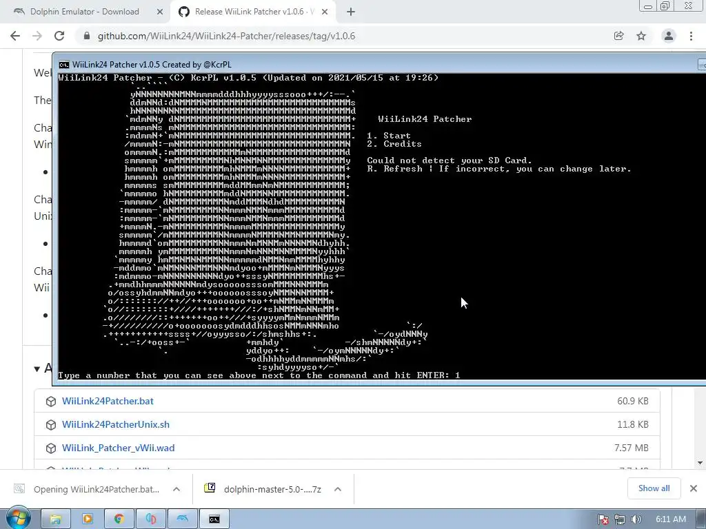
Task: Click package icon beside WiiLink24Patcher.bat
Action: [x=51, y=402]
